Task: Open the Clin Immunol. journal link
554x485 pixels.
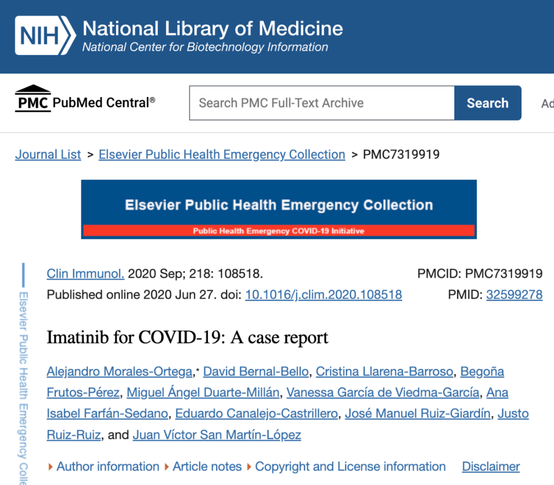Action: coord(86,274)
